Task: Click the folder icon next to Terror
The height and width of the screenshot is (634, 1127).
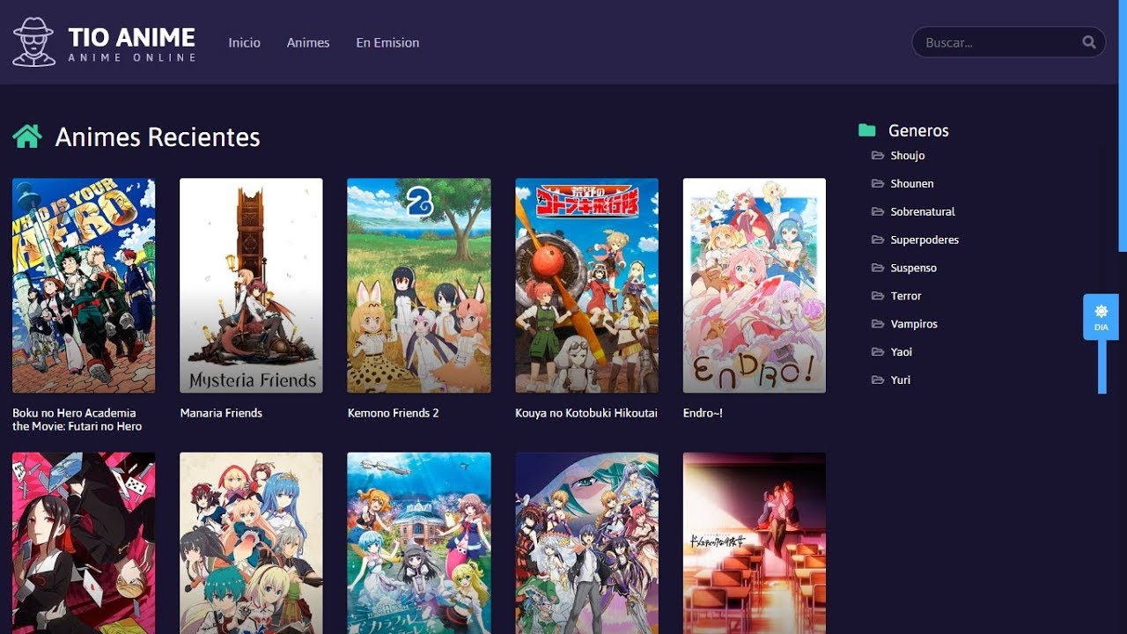Action: point(878,296)
